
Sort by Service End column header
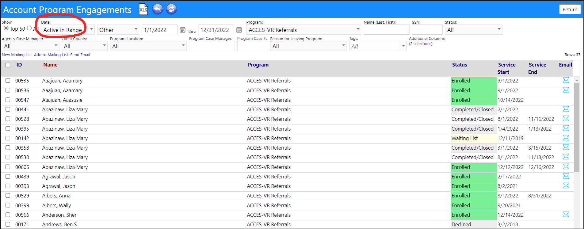(x=537, y=68)
